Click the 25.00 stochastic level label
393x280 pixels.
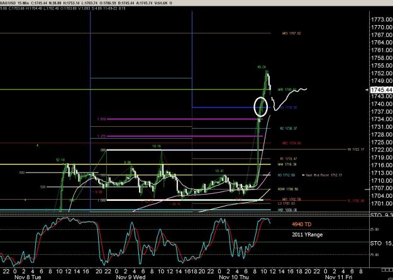point(374,229)
